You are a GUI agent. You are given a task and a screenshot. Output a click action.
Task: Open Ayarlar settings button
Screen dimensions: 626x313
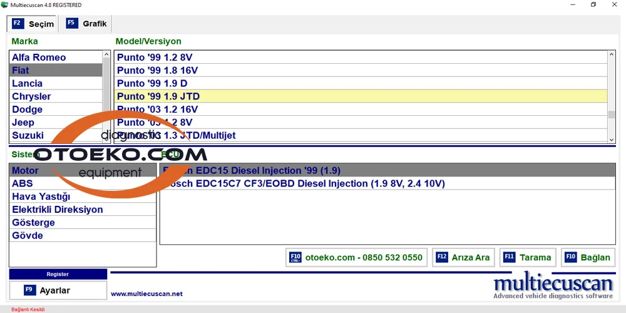(58, 290)
